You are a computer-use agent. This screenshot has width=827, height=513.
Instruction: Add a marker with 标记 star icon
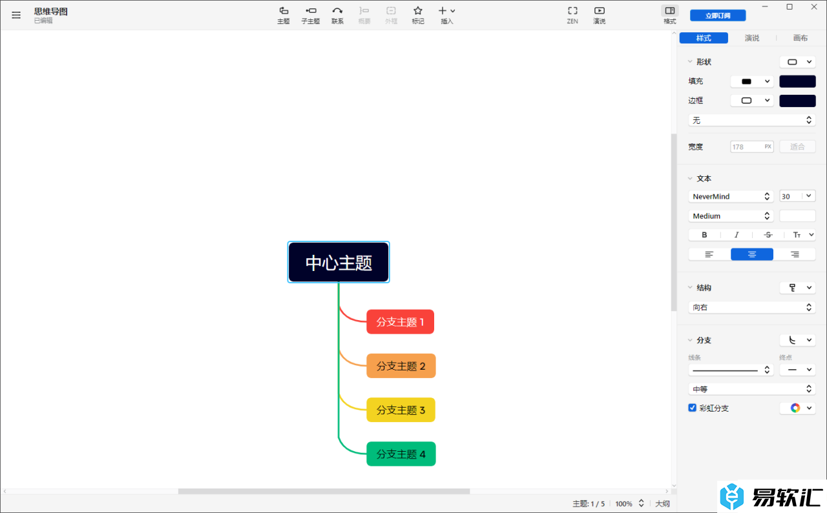click(418, 15)
